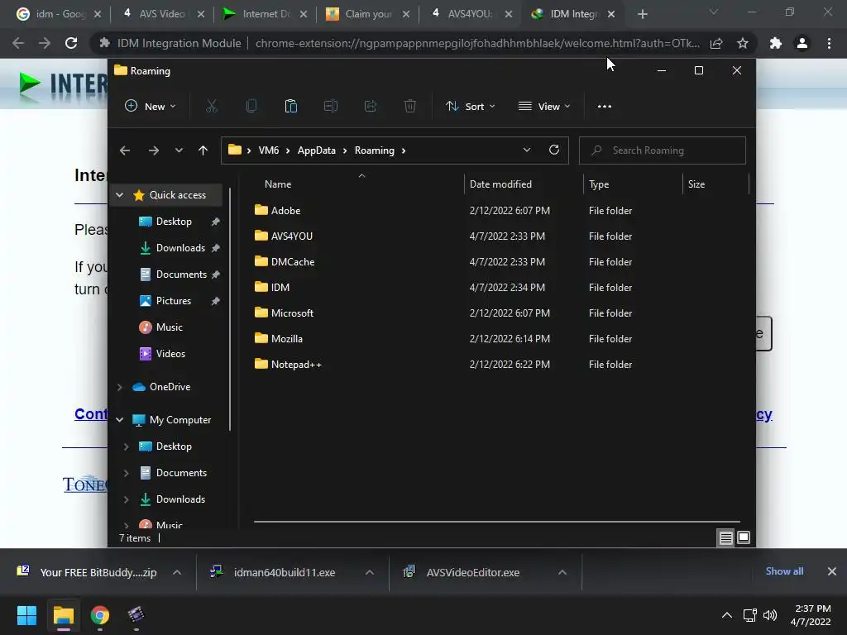
Task: Click the Paste clipboard icon
Action: (x=290, y=107)
